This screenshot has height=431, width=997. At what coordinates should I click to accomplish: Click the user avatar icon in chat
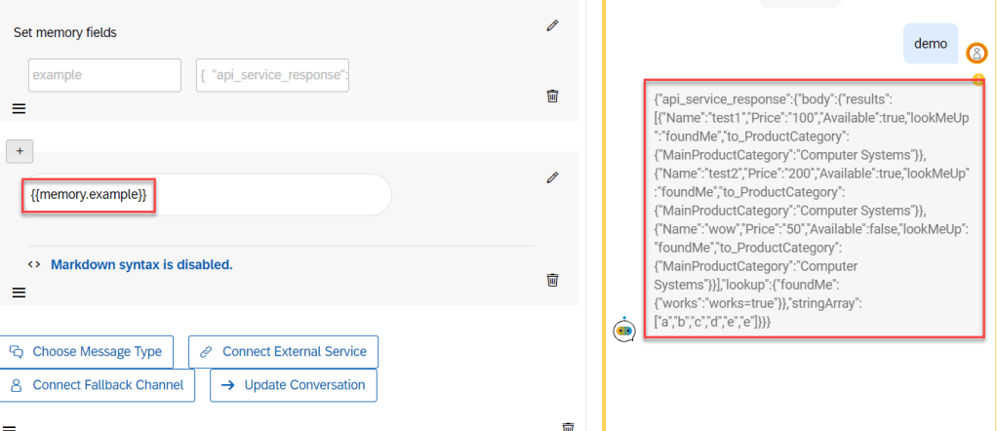(x=976, y=53)
